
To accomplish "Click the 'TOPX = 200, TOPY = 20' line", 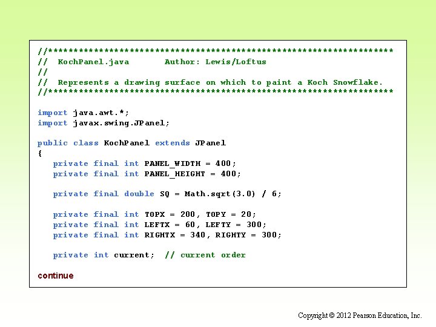I will pyautogui.click(x=154, y=214).
